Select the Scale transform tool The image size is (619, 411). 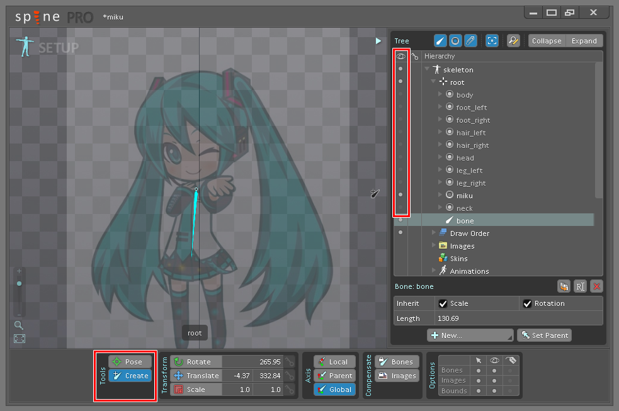pyautogui.click(x=196, y=390)
